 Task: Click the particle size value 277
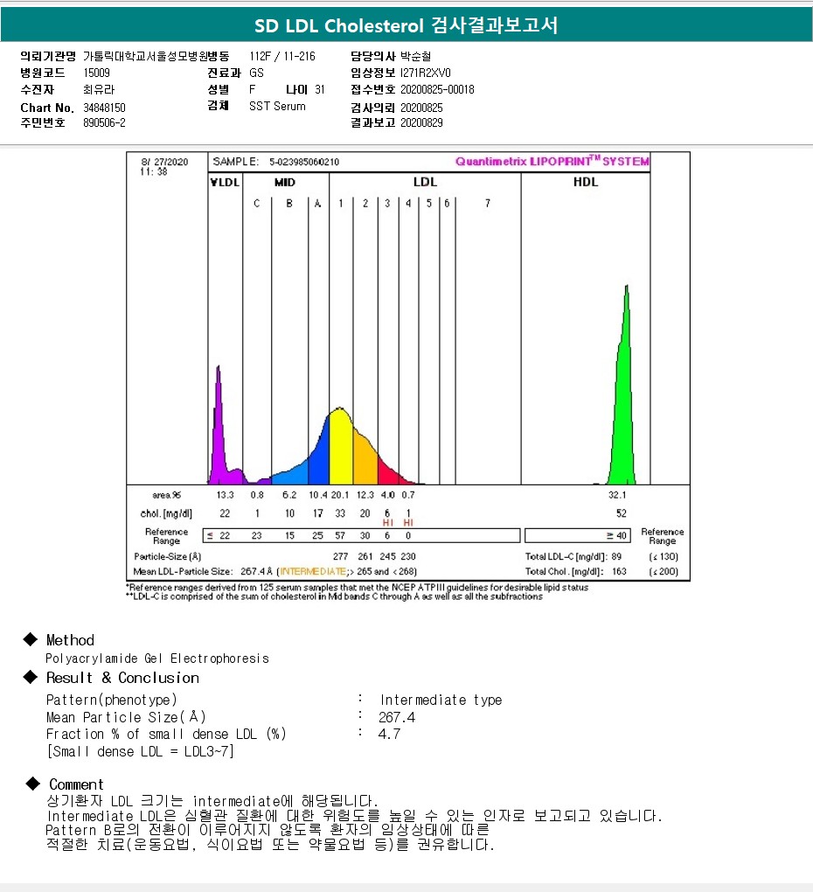click(341, 556)
